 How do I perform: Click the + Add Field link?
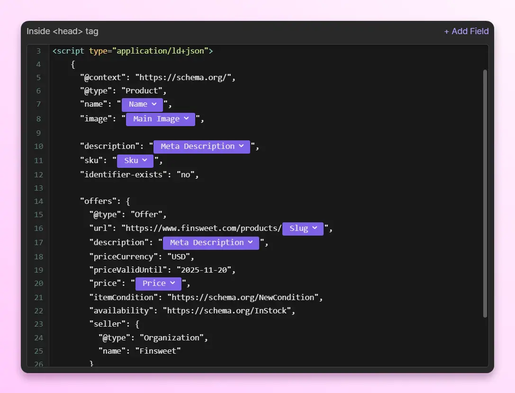[x=466, y=31]
